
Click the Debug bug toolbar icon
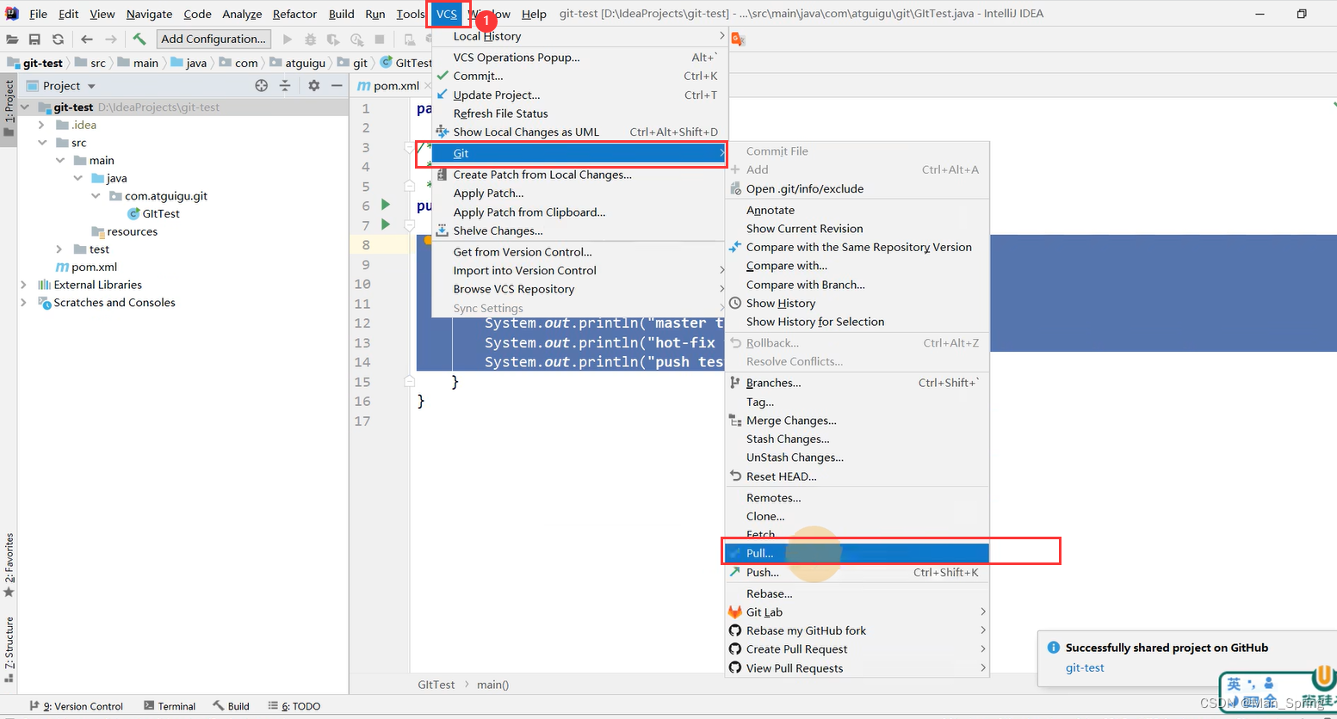[310, 39]
